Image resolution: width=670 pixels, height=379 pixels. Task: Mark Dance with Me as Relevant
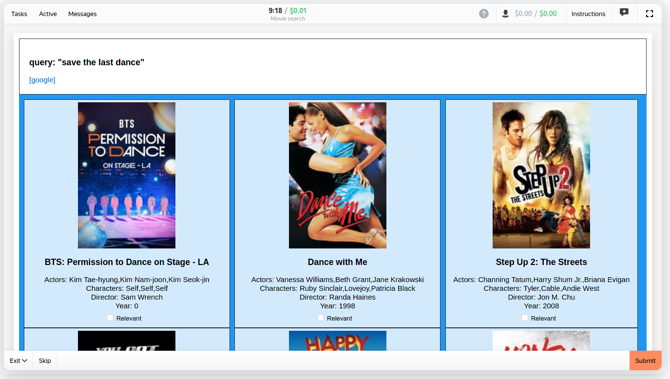(x=321, y=318)
